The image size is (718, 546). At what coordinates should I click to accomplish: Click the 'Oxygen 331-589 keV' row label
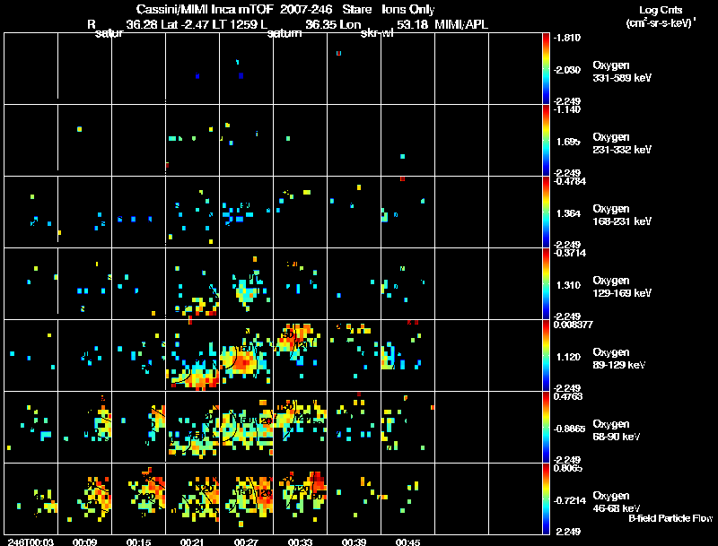click(622, 72)
